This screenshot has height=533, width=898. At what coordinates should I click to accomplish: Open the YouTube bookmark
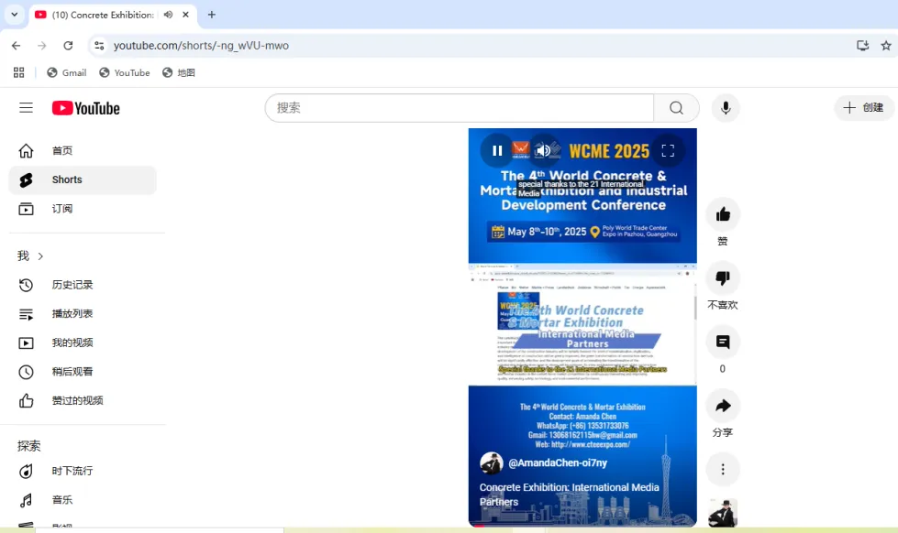[x=125, y=72]
